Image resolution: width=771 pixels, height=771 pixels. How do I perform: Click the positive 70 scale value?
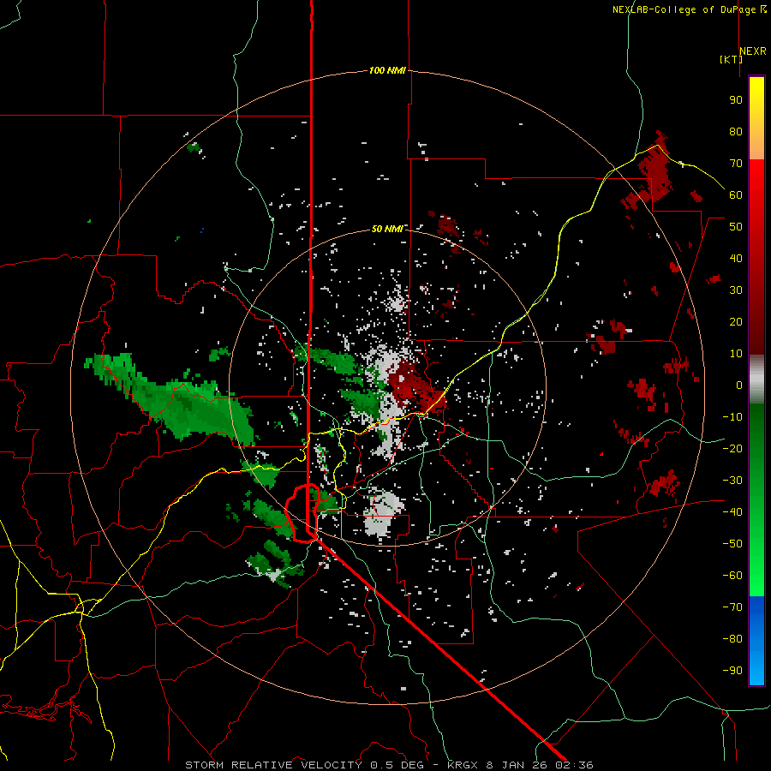tap(736, 164)
